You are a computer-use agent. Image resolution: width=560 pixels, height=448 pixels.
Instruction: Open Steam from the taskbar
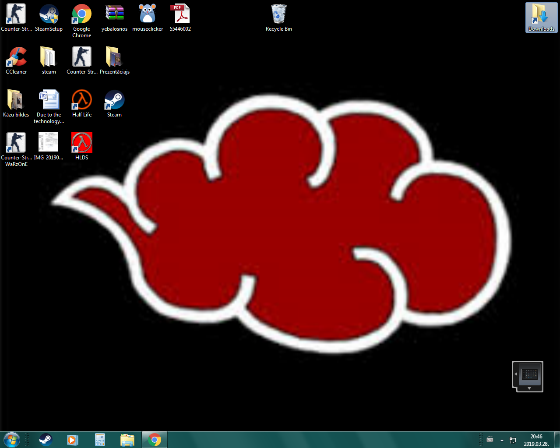coord(46,440)
